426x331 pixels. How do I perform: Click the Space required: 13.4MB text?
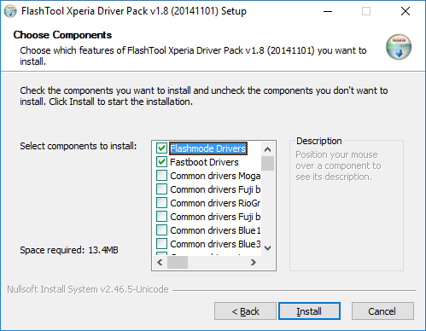click(69, 250)
